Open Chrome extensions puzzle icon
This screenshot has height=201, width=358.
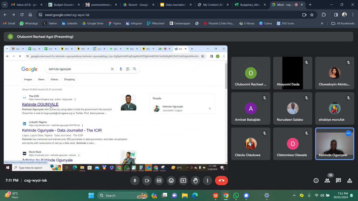pos(324,15)
